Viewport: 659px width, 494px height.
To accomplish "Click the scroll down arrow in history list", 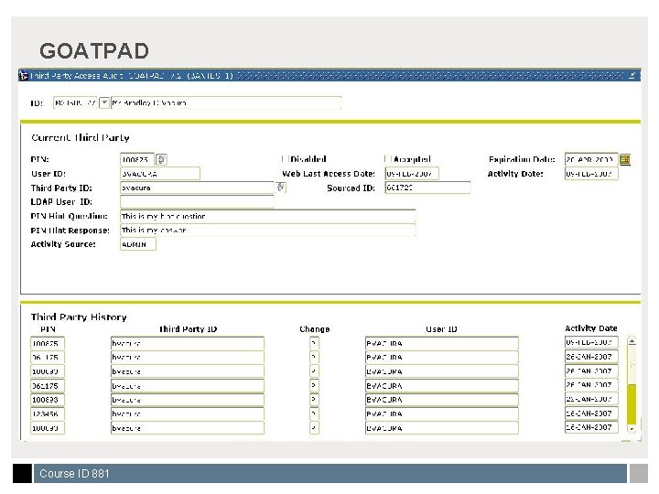I will [x=632, y=428].
